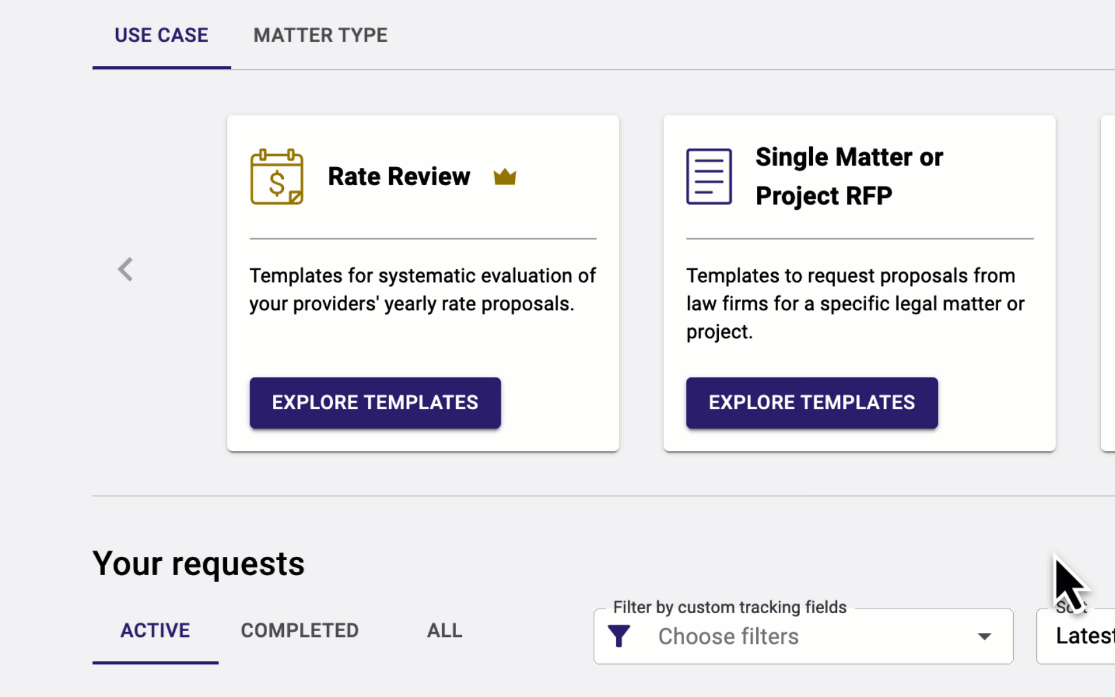Click the gold crown icon beside Rate Review
This screenshot has height=697, width=1115.
pos(505,176)
